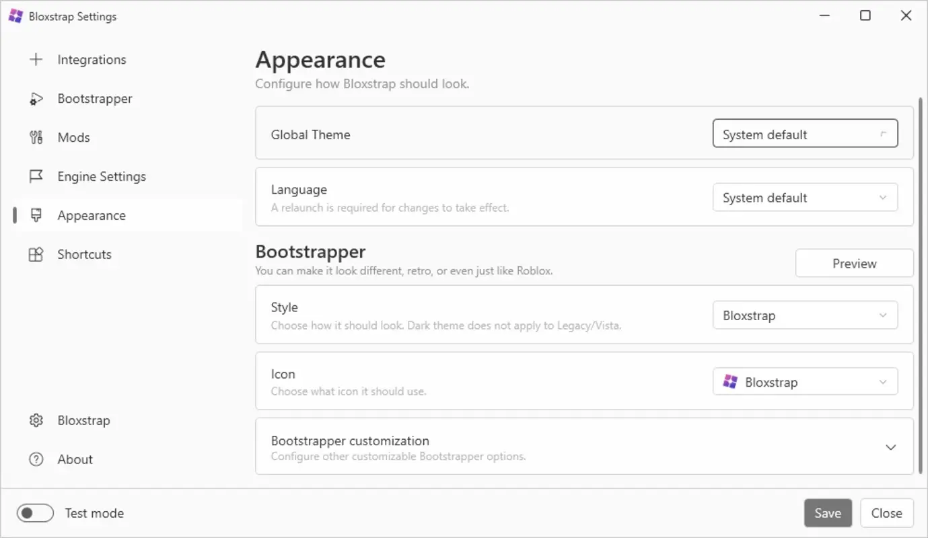Navigate to Engine Settings
This screenshot has height=538, width=928.
pyautogui.click(x=101, y=176)
